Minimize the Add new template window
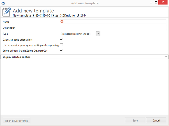Viewport: 169px width, 126px height. (x=151, y=3)
